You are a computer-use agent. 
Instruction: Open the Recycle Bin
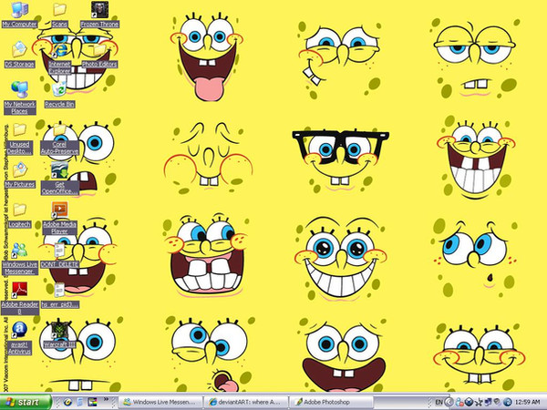[59, 88]
